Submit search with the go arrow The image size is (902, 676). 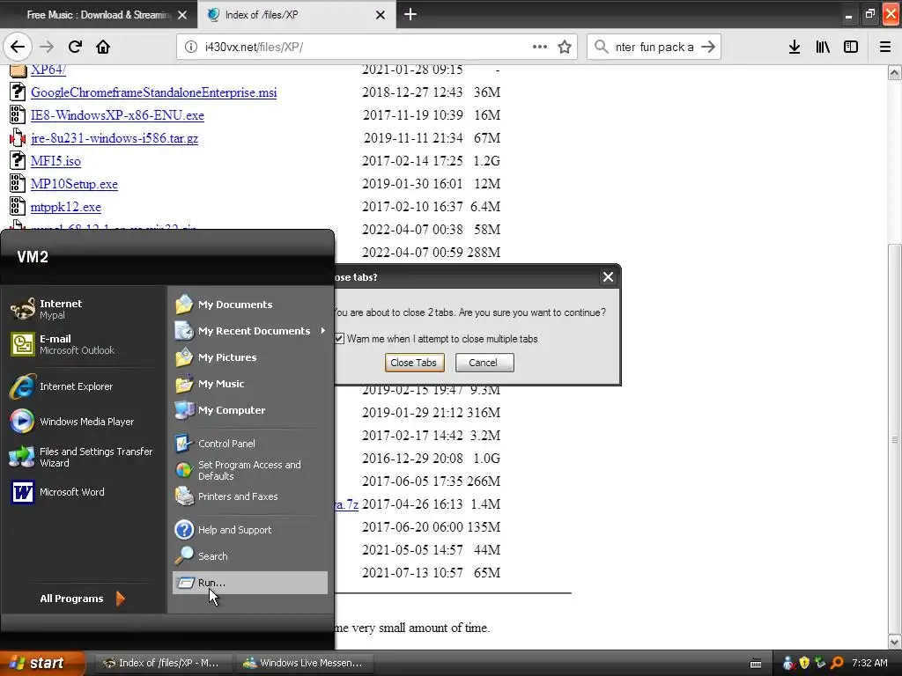pyautogui.click(x=708, y=47)
